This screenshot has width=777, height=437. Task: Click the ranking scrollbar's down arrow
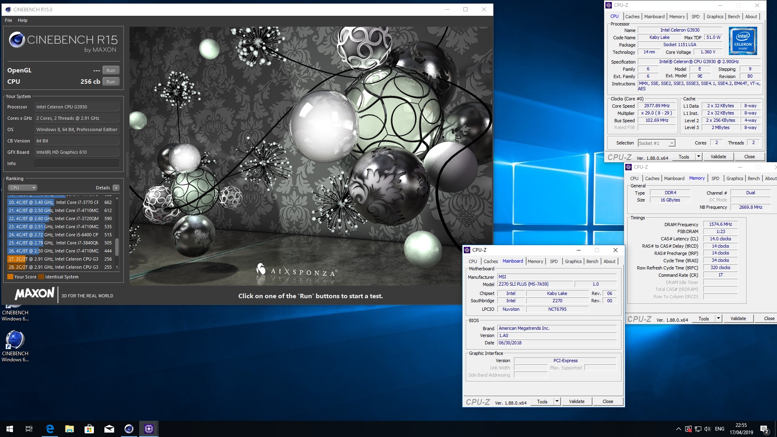click(x=117, y=267)
